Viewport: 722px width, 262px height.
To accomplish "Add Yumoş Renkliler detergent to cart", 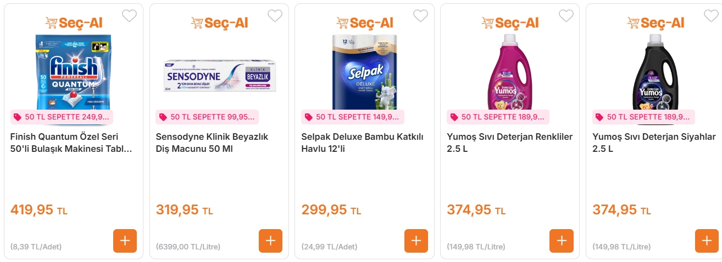I will pos(561,241).
